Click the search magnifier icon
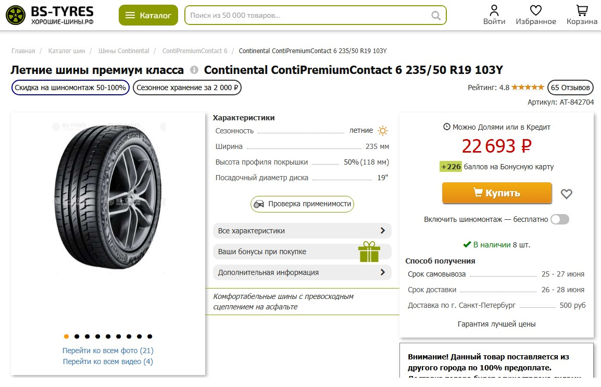This screenshot has height=387, width=601. pos(436,16)
